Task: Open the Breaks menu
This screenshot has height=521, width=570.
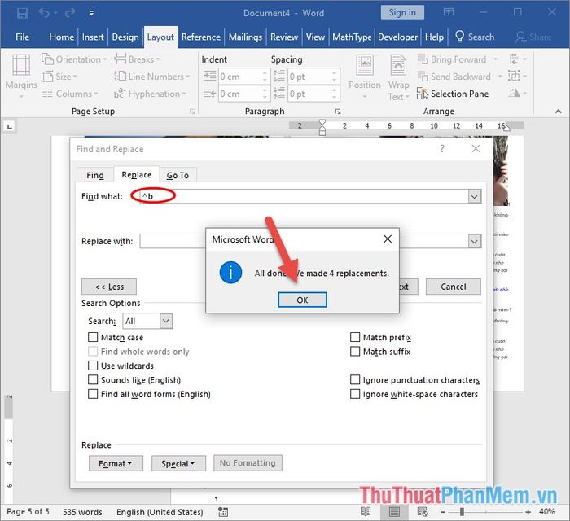Action: [x=137, y=59]
